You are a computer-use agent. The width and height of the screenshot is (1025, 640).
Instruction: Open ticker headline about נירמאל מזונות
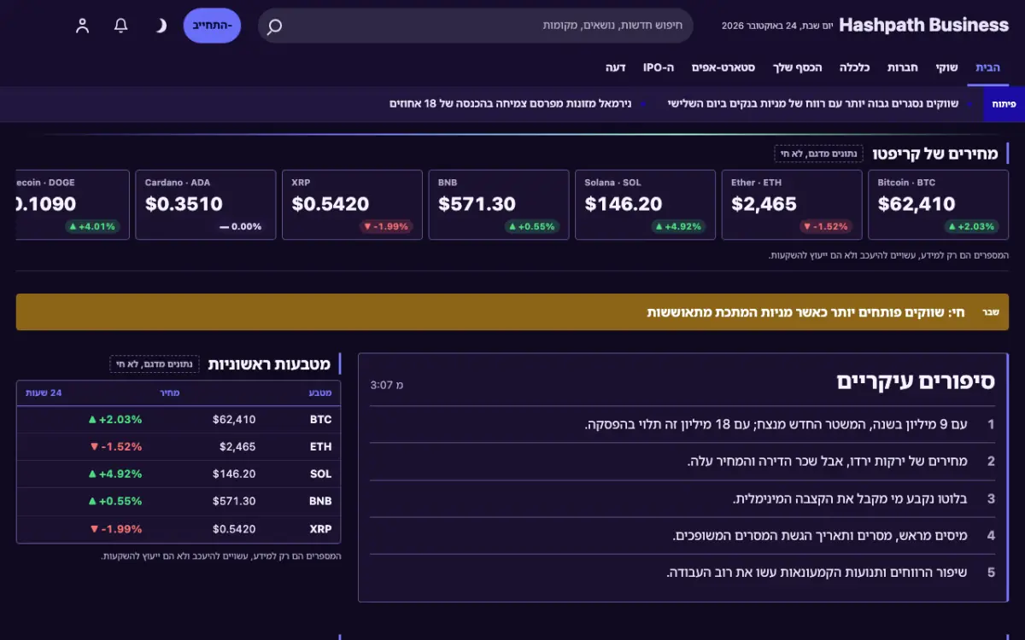511,103
